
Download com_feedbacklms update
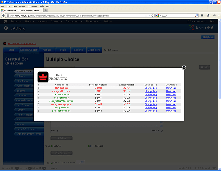pos(171,91)
